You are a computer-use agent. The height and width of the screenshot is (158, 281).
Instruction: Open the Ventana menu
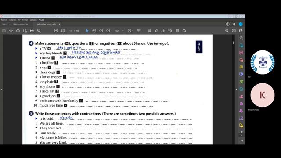[33, 20]
